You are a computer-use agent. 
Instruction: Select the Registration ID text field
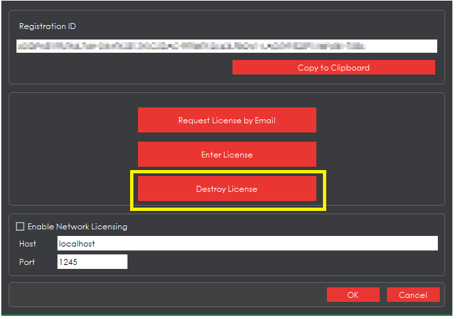[227, 46]
